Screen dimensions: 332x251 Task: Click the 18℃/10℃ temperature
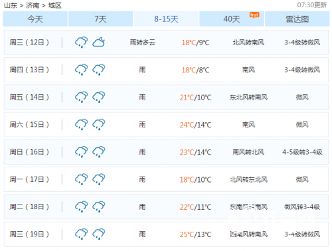pos(195,180)
